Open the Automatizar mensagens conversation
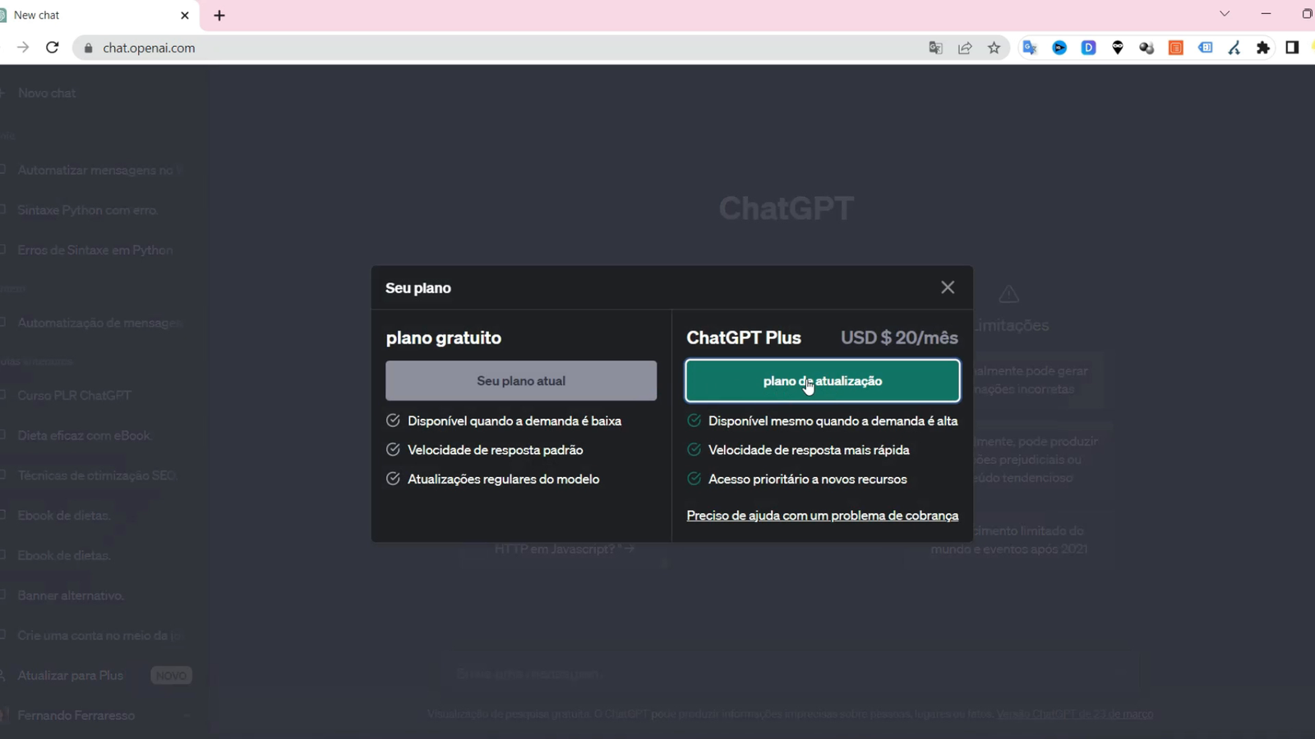1315x739 pixels. point(99,170)
